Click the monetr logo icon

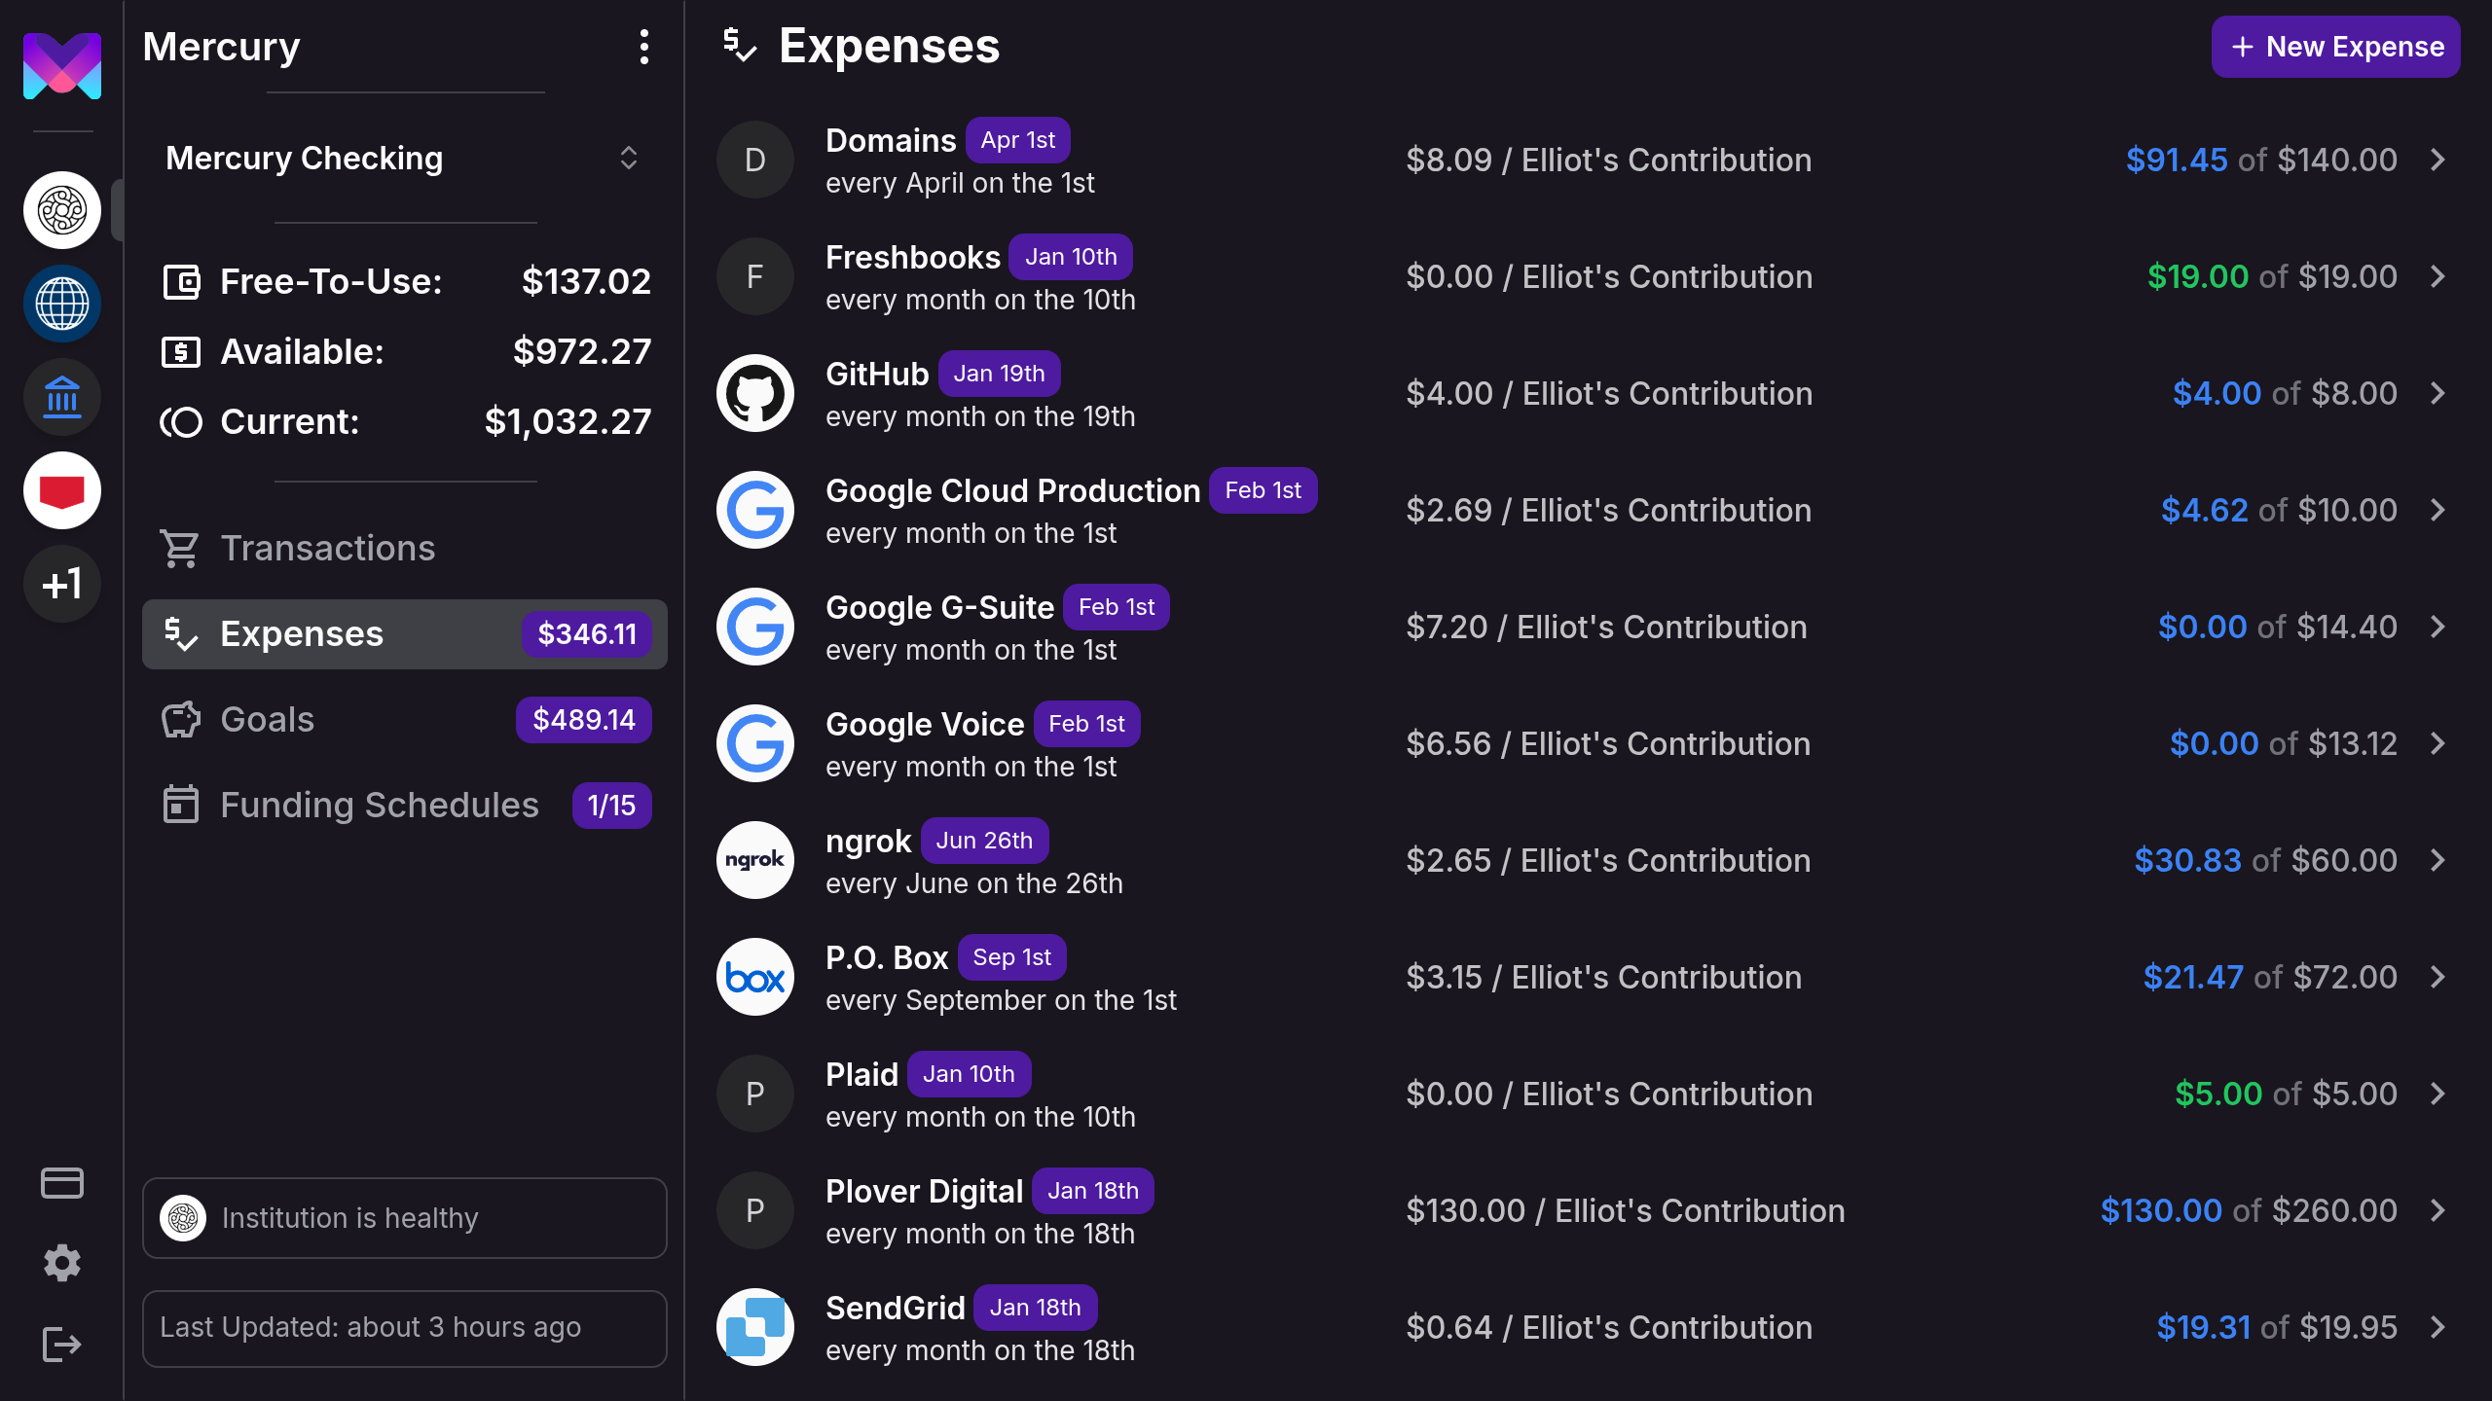(x=62, y=66)
